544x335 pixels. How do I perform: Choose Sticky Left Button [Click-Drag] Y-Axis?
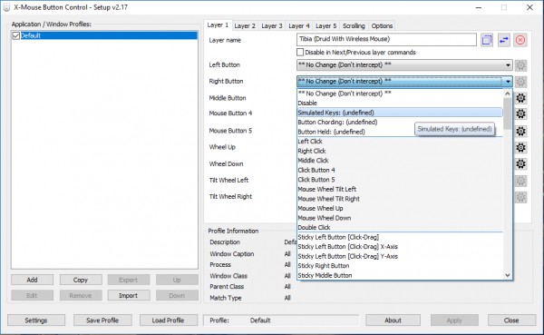400,256
